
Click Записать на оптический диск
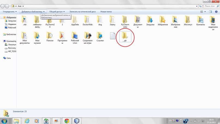coord(83,11)
